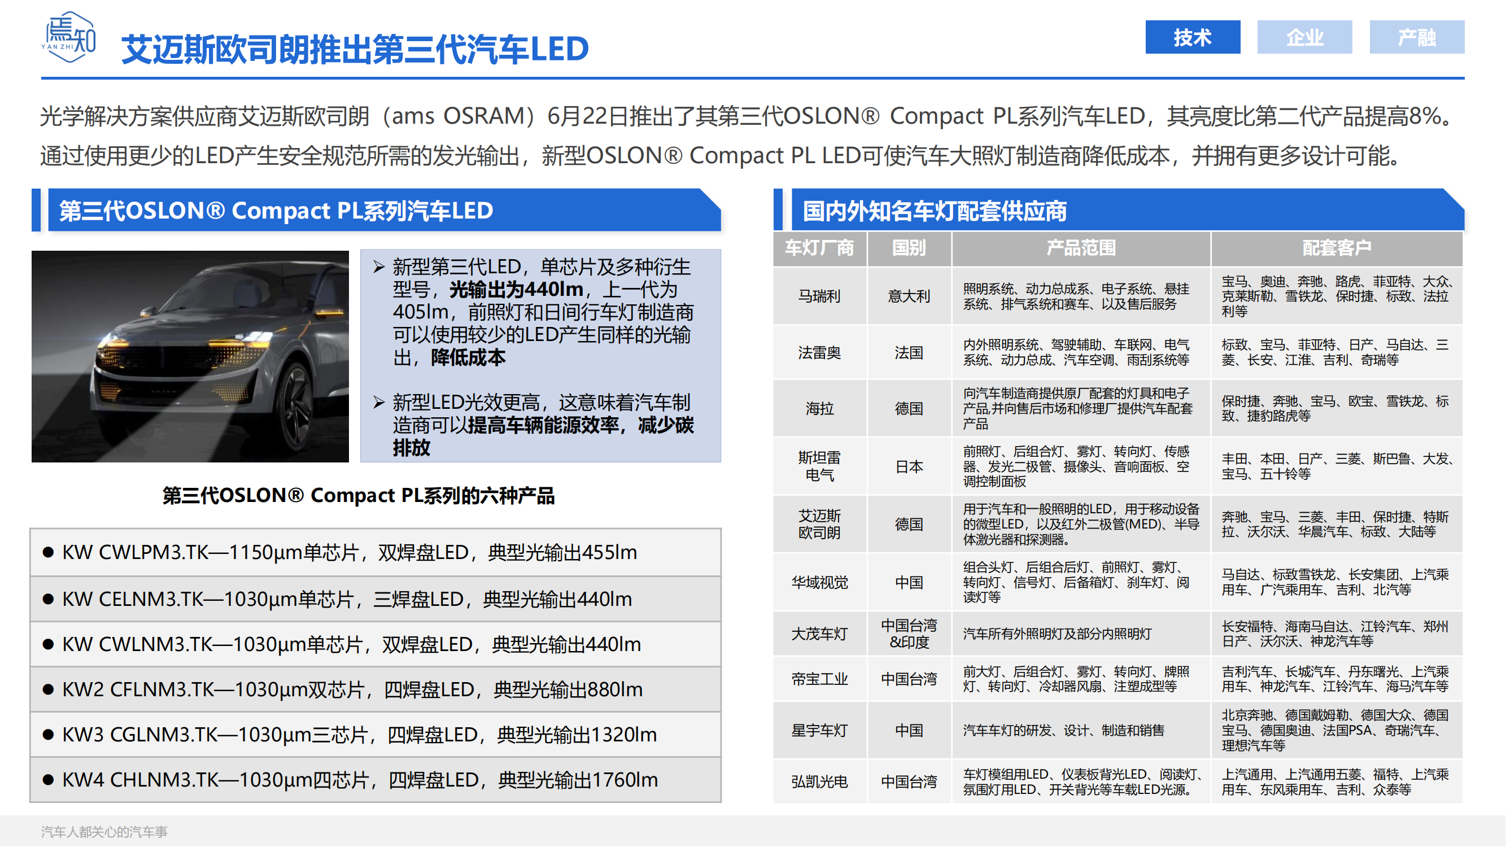Click the footer text 汽车人都关心的汽车事
Screen dimensions: 1506x847
tap(104, 832)
